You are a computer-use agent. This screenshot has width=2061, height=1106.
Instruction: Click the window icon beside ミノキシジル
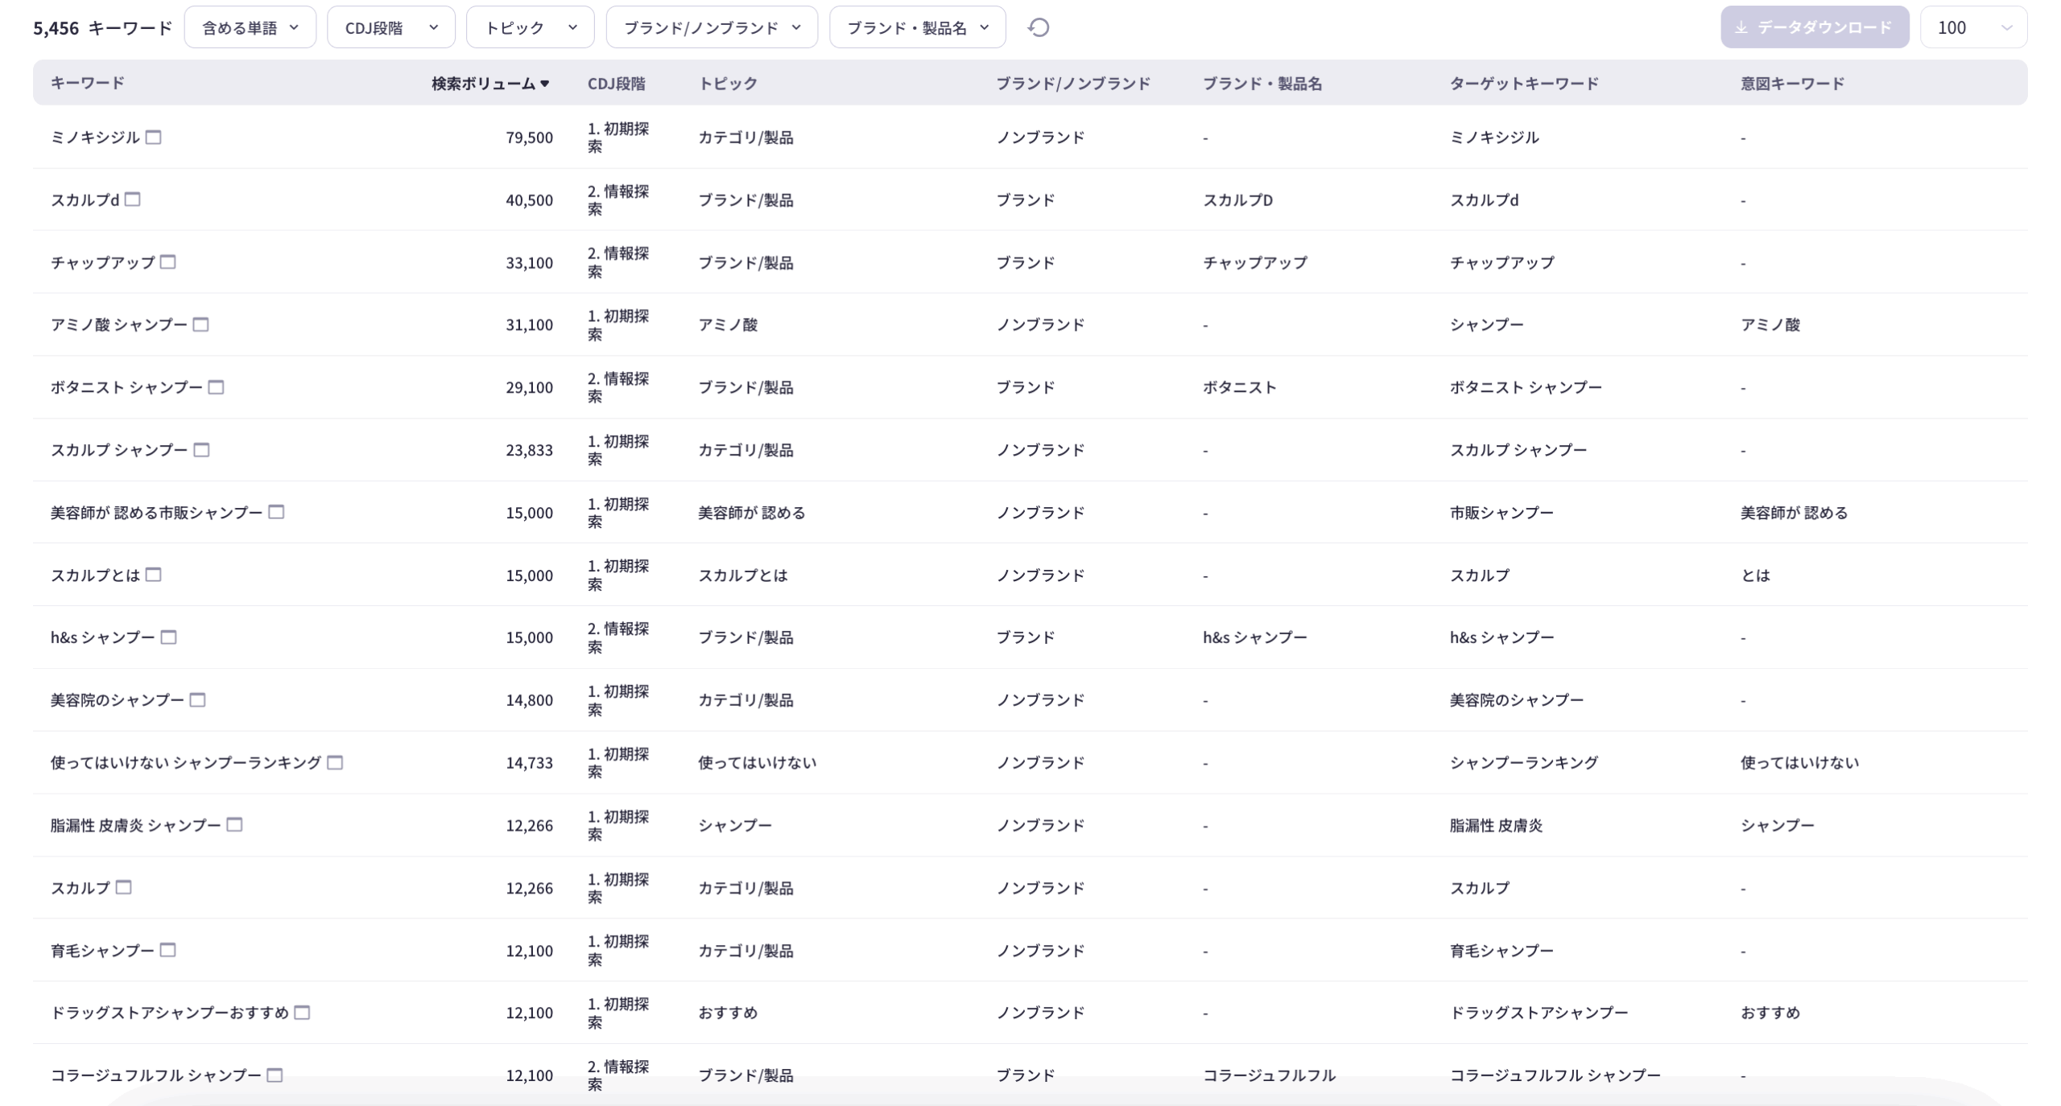coord(154,137)
